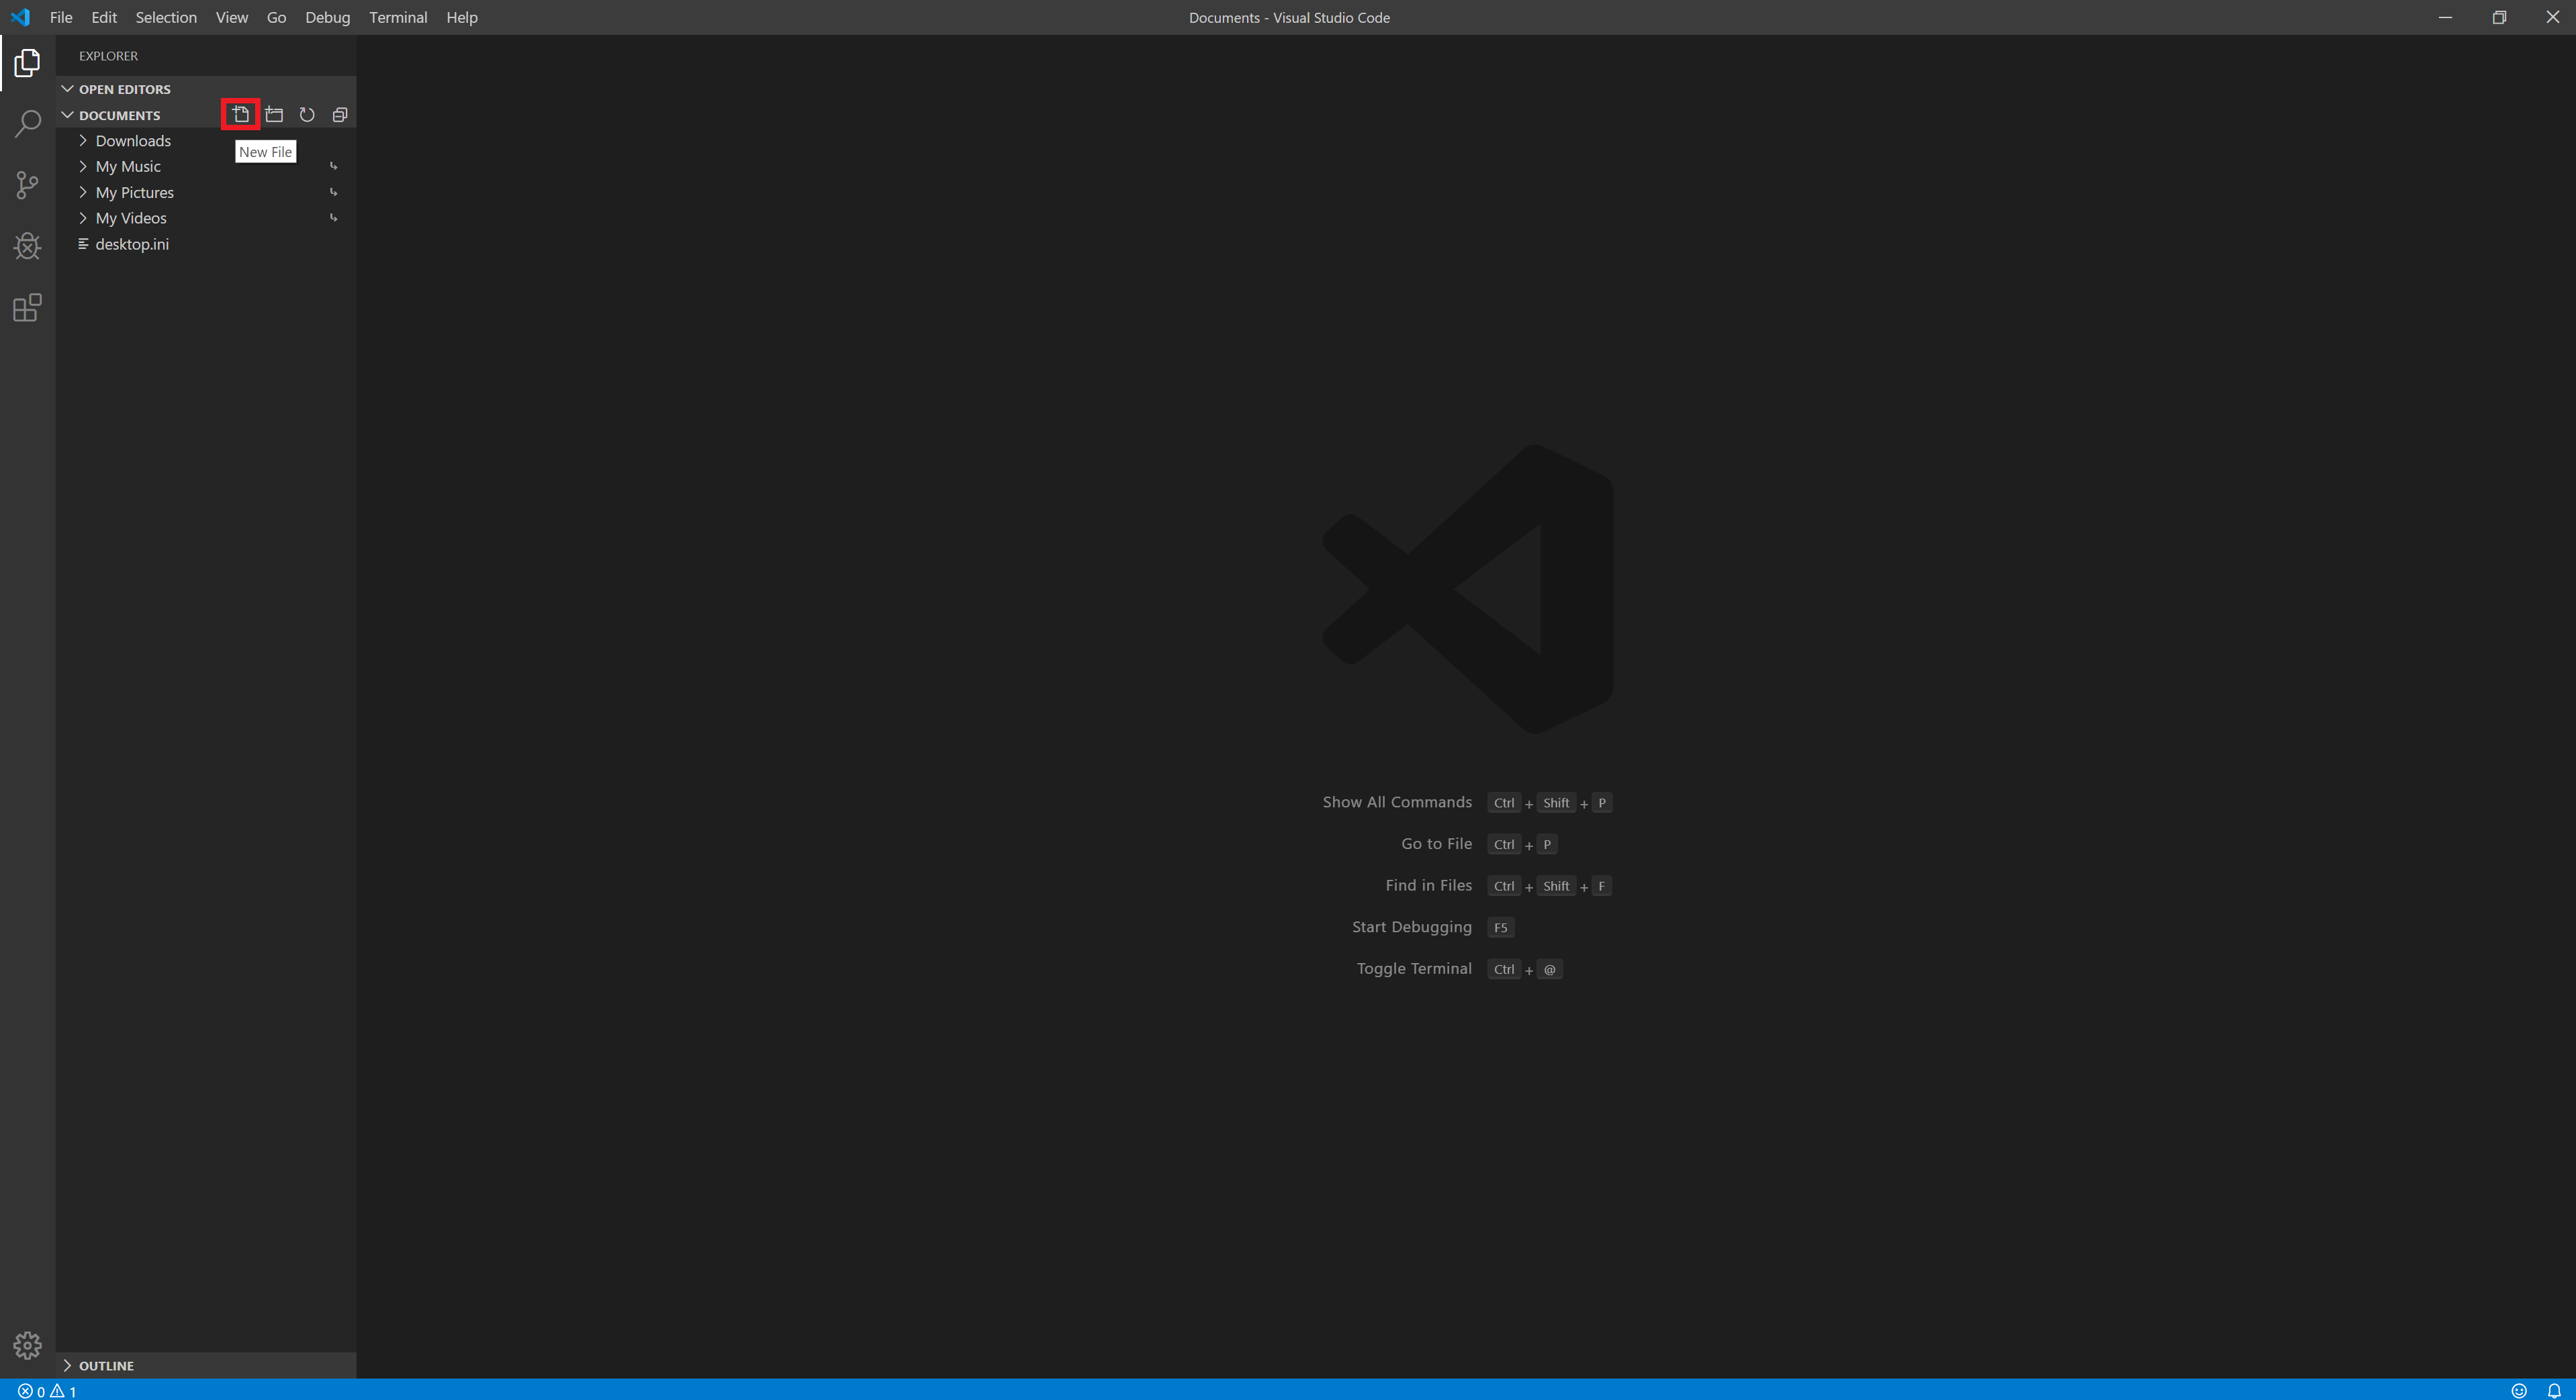
Task: Open desktop.ini file in explorer
Action: click(x=132, y=244)
